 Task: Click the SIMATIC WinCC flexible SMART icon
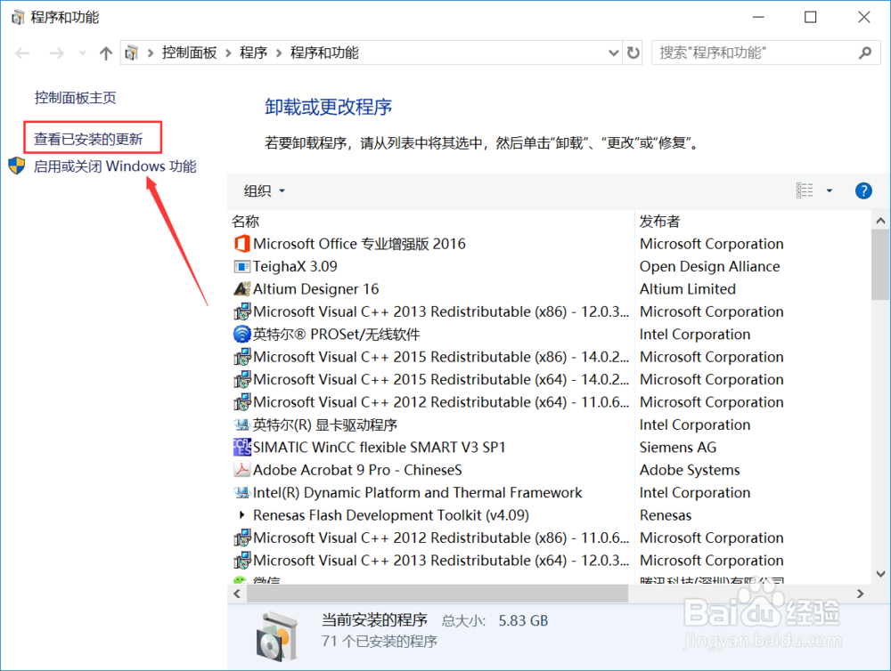242,447
